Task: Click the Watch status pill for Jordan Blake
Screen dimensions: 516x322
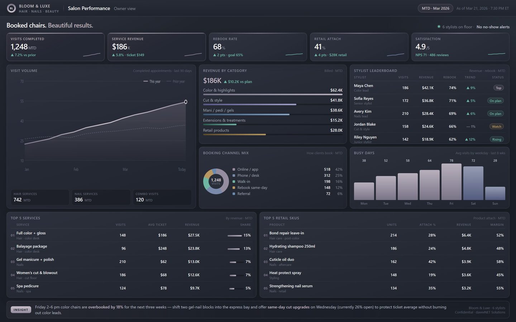Action: tap(497, 127)
